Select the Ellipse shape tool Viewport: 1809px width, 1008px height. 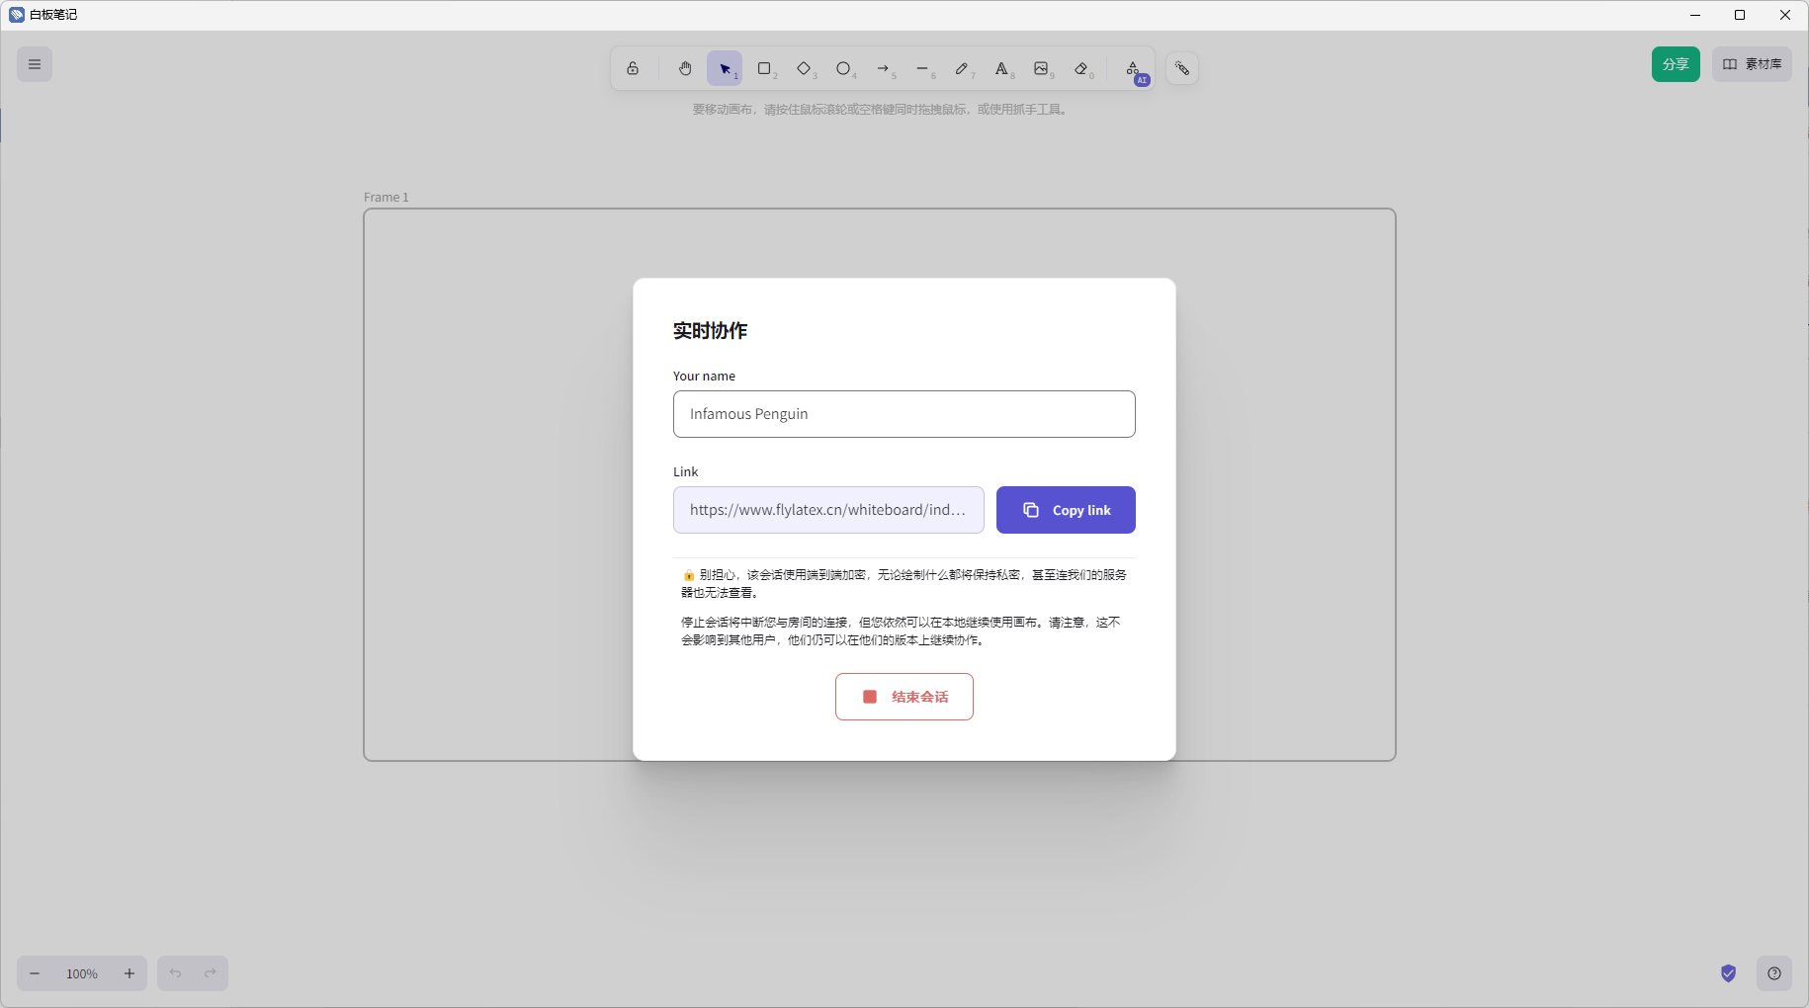pos(843,68)
